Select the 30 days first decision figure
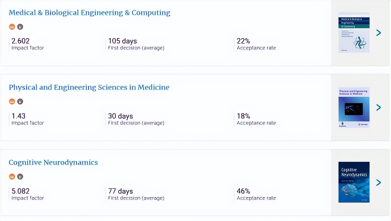Screen dimensions: 391x221 click(120, 116)
